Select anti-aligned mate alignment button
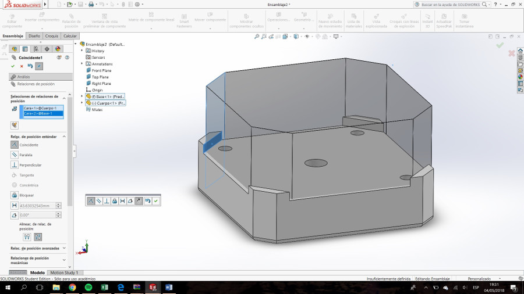Viewport: 524px width, 294px height. click(x=38, y=236)
